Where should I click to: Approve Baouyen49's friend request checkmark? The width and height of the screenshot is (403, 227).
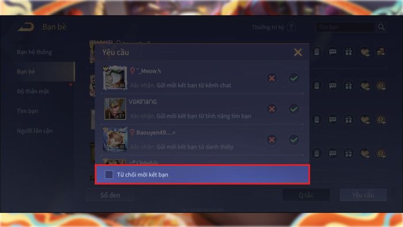(x=294, y=139)
